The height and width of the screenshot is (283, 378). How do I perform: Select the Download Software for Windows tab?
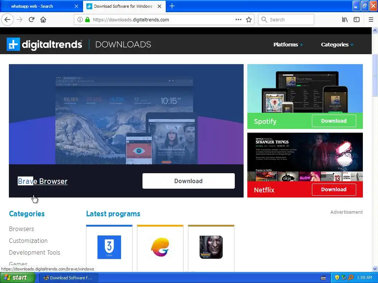[x=124, y=6]
